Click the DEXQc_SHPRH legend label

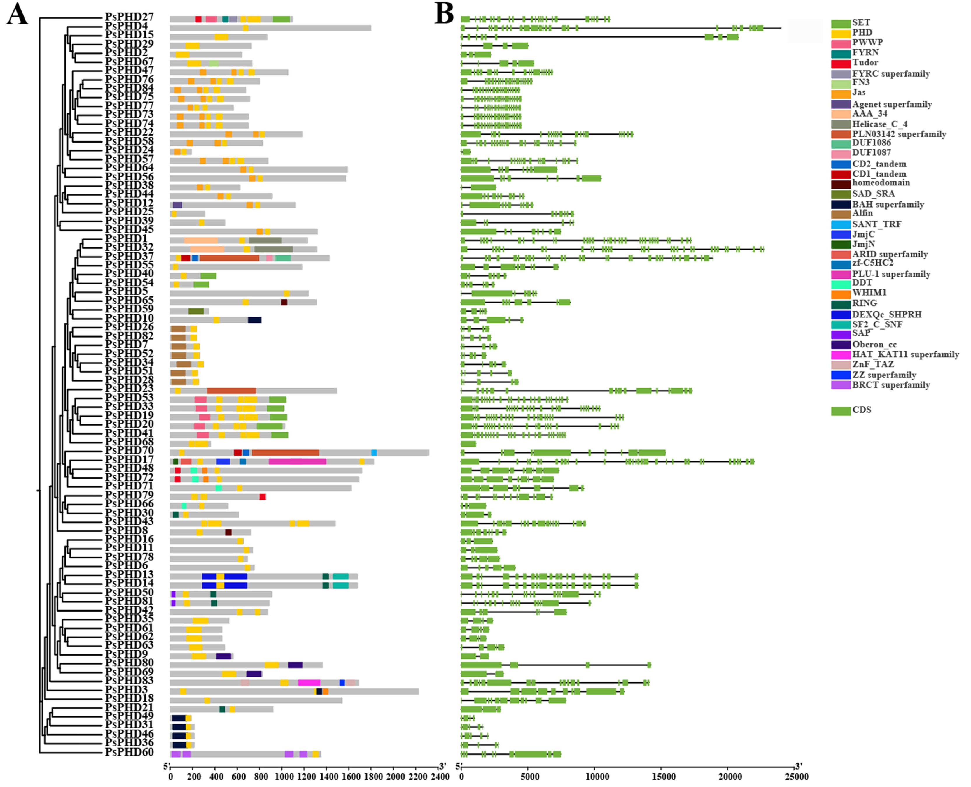pos(887,314)
